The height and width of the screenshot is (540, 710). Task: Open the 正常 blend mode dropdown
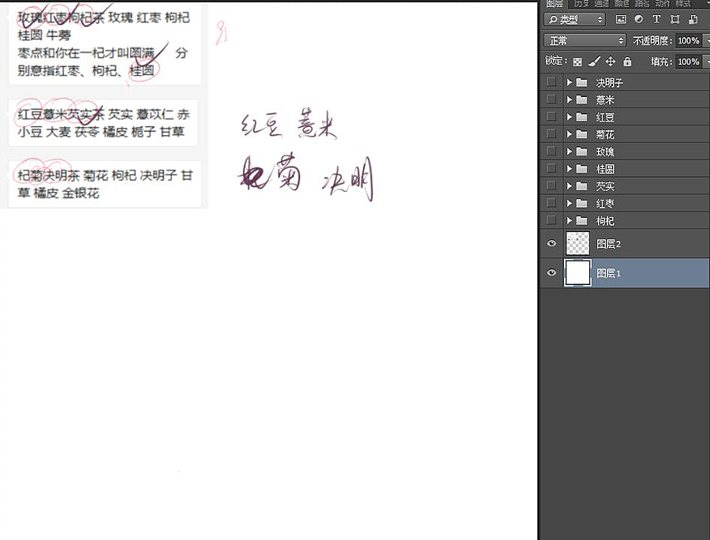585,40
